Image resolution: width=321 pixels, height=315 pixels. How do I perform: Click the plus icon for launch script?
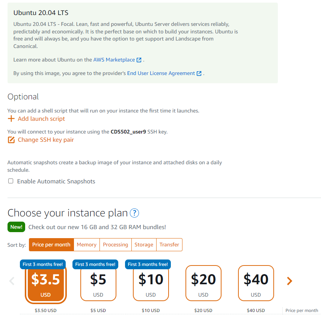pos(11,119)
